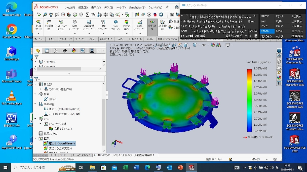The height and width of the screenshot is (172, 307).
Task: Open the ConfigurationManager tab icon
Action: (x=56, y=51)
